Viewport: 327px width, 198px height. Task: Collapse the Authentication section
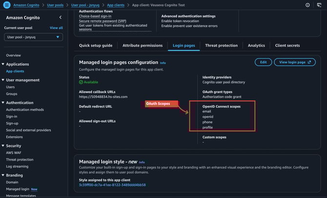[x=3, y=103]
